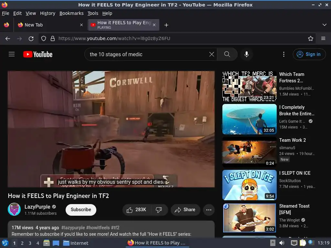Viewport: 331px width, 248px height.
Task: Close the New Tab tab
Action: click(x=81, y=25)
